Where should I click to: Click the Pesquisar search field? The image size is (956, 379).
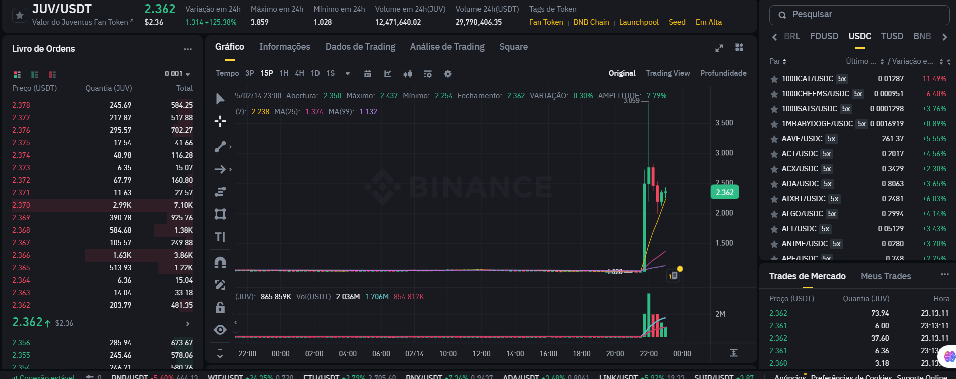859,15
